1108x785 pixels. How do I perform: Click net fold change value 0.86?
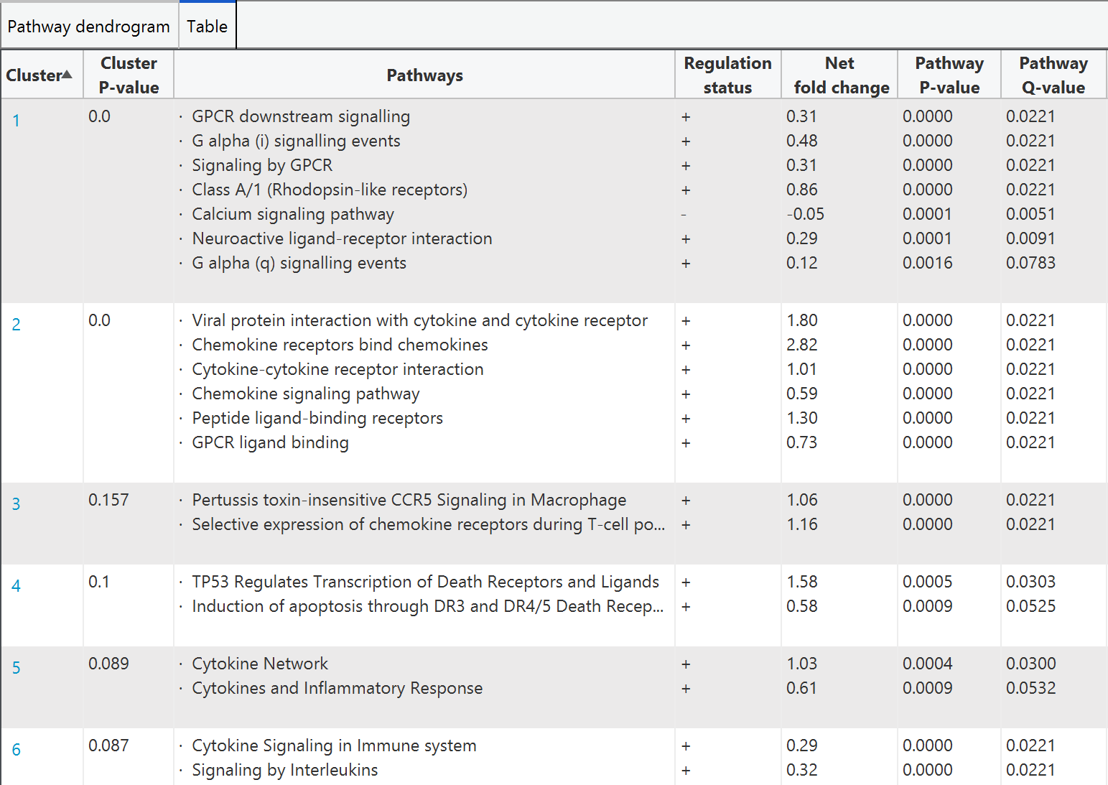click(x=801, y=190)
